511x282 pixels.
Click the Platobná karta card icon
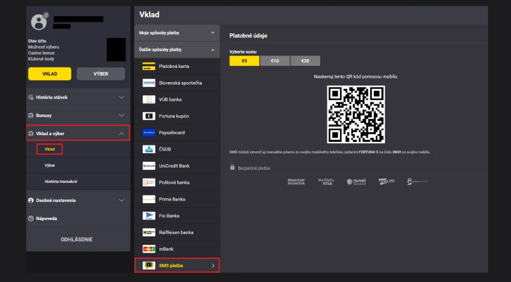coord(149,66)
